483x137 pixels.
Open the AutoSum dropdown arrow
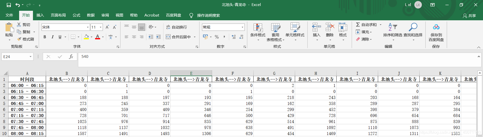click(380, 25)
